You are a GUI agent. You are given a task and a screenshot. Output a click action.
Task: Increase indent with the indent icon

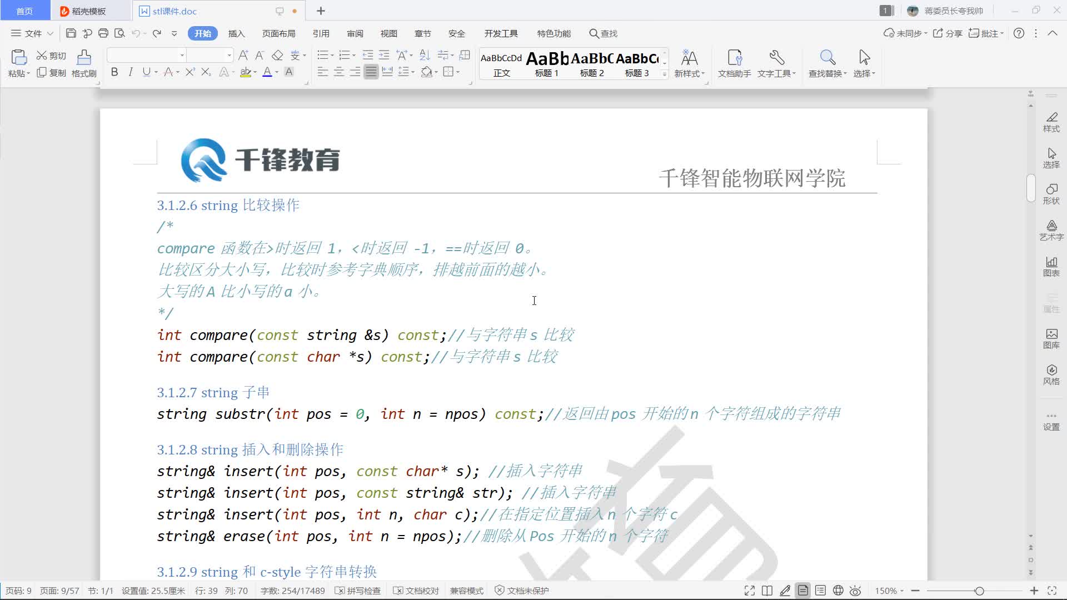tap(384, 55)
